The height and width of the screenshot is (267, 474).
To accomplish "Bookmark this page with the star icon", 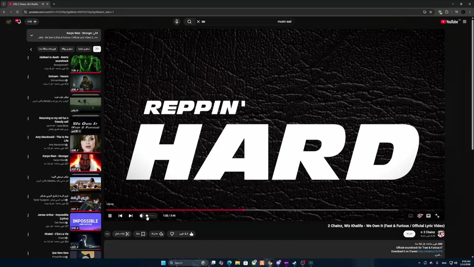I will (431, 12).
